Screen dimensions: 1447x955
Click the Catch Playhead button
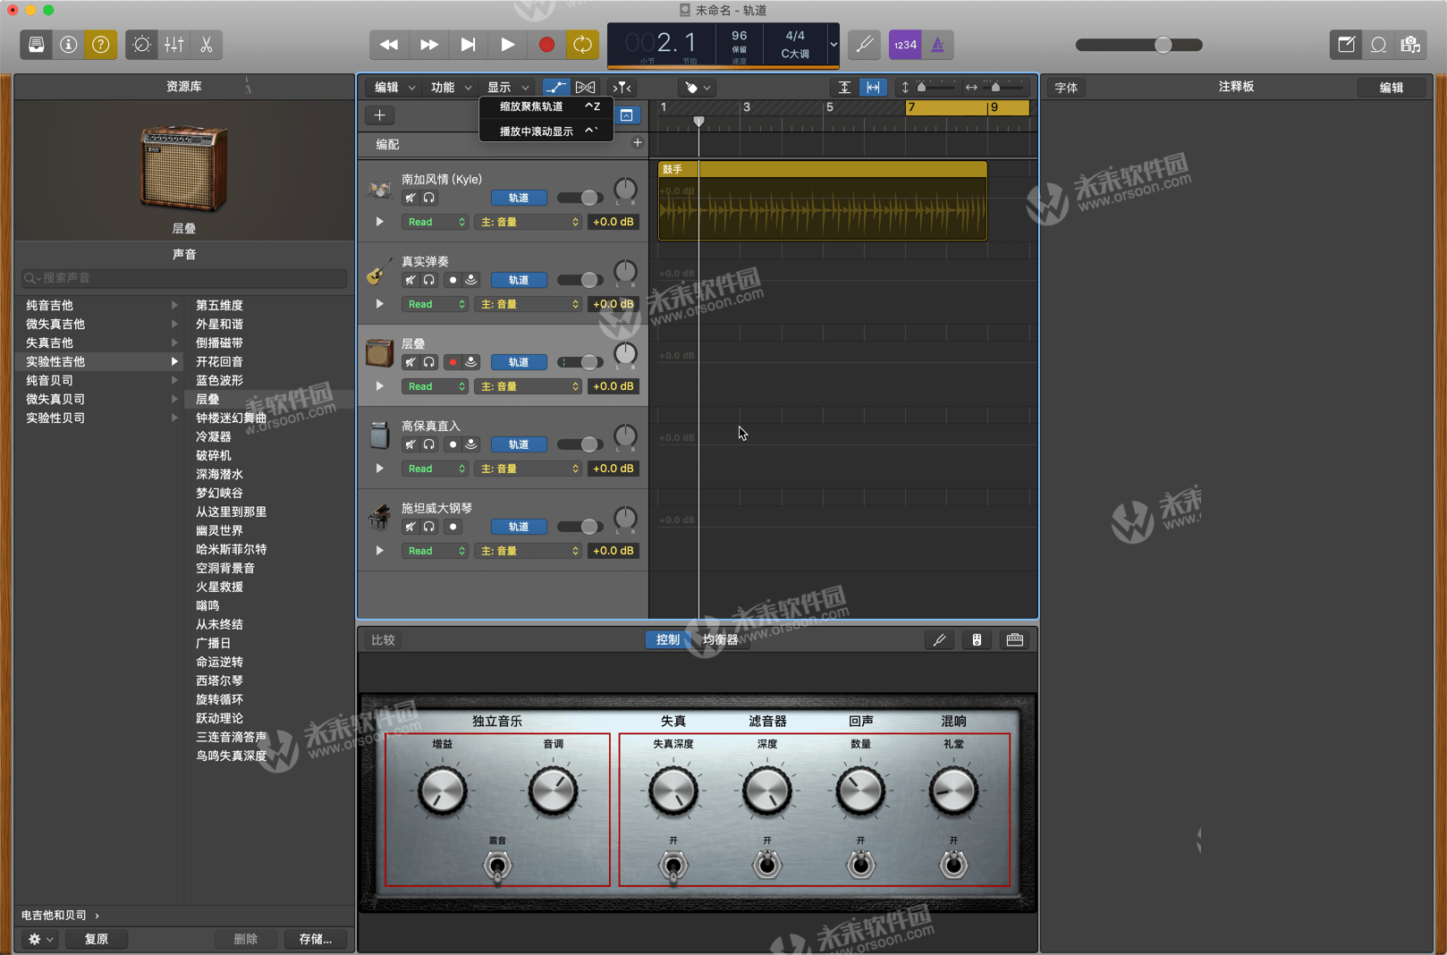622,87
